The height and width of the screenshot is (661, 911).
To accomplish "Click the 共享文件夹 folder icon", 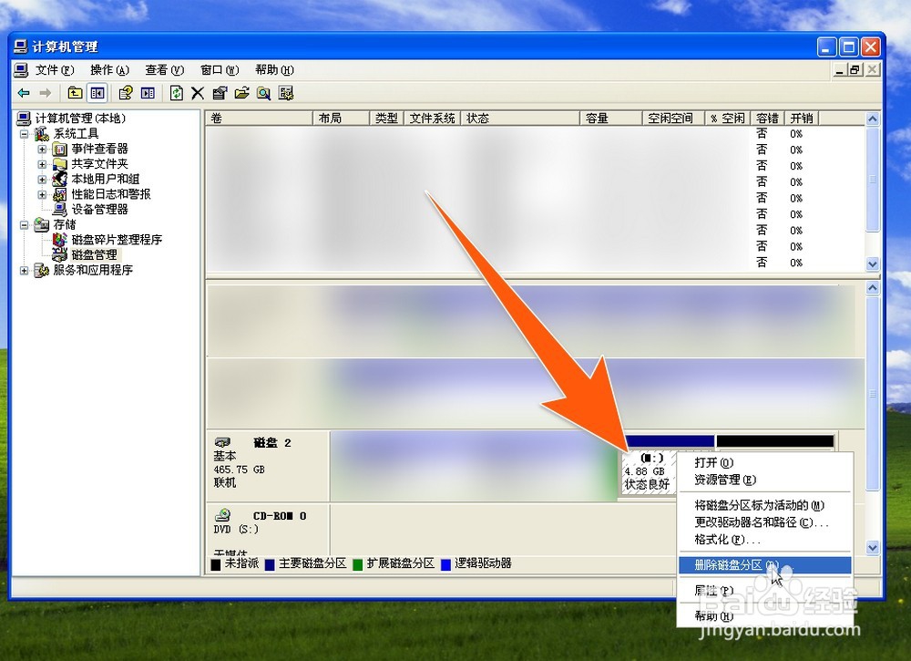I will pos(60,164).
